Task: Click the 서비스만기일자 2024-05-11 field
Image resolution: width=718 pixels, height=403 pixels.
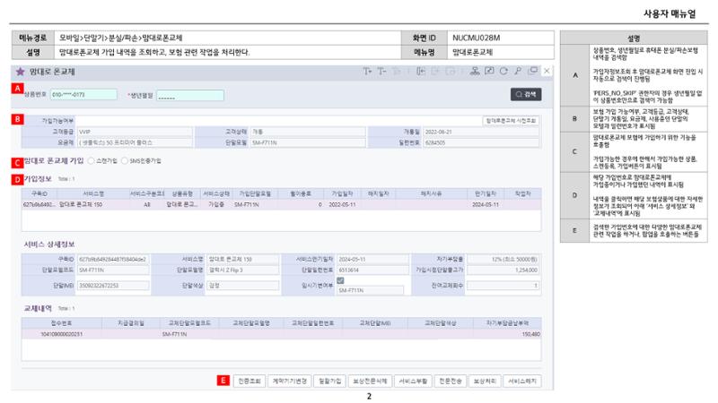Action: (372, 259)
